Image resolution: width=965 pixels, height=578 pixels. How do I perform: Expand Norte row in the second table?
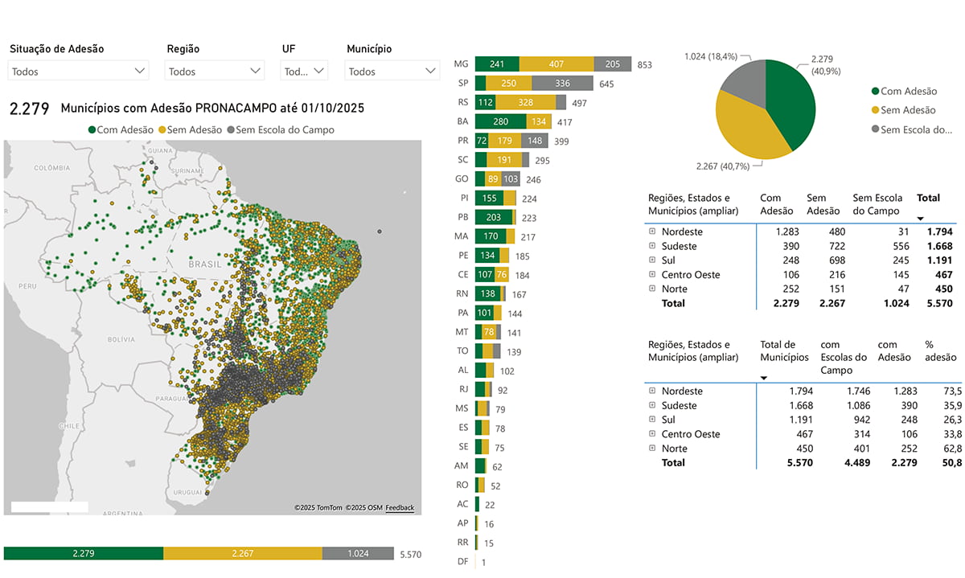point(653,449)
